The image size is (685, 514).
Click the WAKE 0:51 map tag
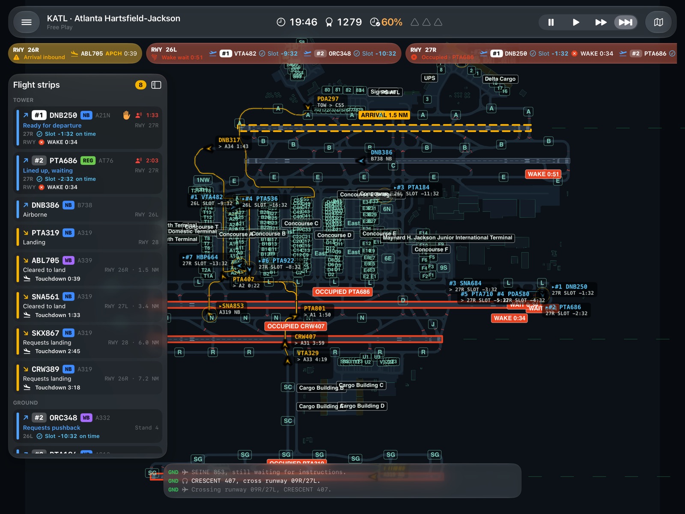(543, 174)
